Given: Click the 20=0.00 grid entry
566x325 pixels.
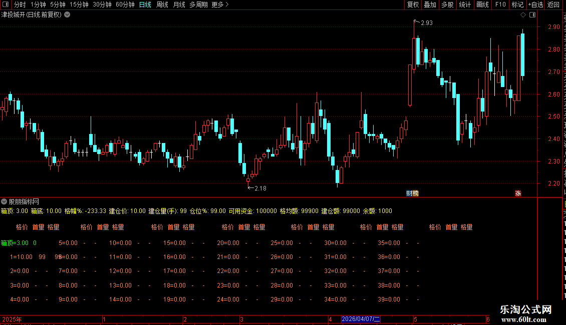Looking at the screenshot, I should click(228, 243).
